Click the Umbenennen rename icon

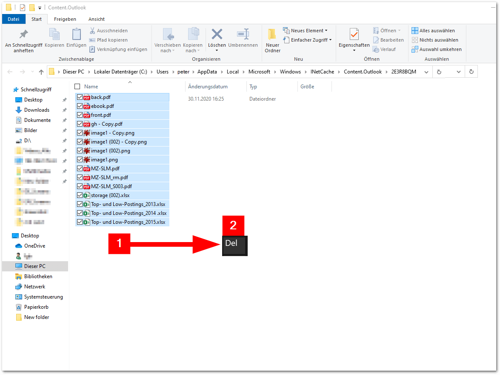243,34
